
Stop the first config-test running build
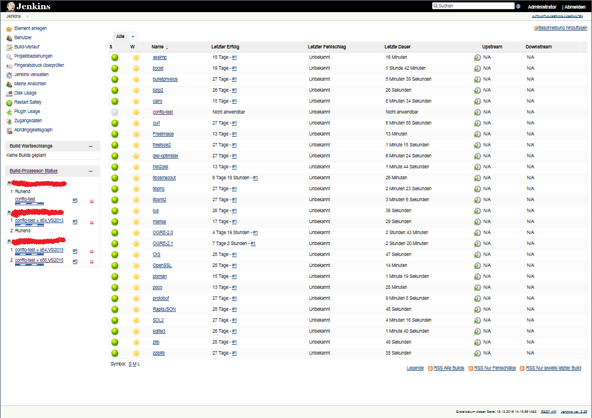(92, 201)
